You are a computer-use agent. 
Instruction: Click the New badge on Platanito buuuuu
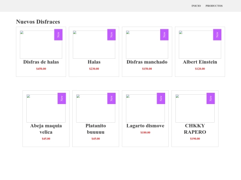click(x=111, y=98)
